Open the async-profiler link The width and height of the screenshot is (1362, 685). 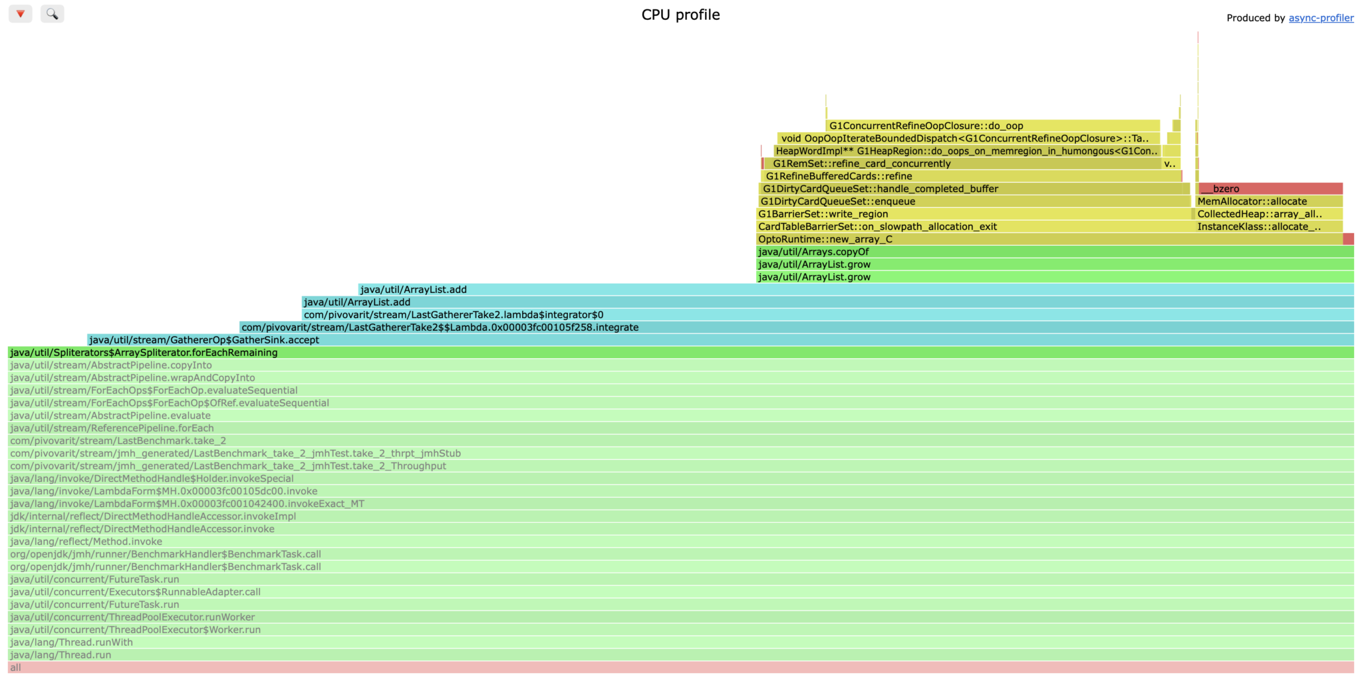click(1321, 18)
